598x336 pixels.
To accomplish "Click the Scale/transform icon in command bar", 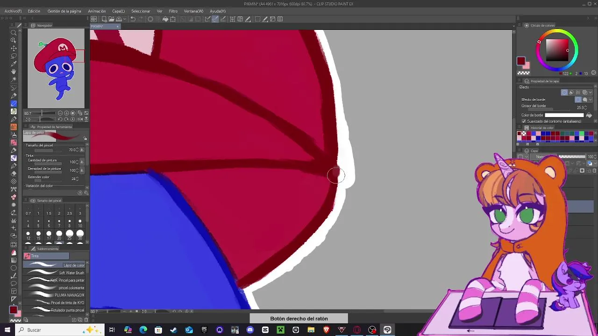I will click(x=173, y=19).
